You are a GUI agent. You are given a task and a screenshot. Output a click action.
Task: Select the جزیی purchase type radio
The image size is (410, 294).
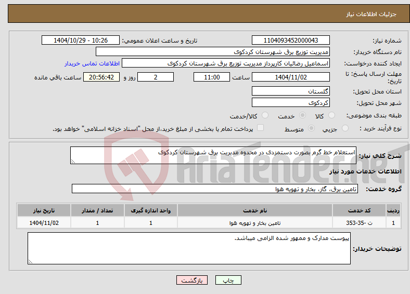(345, 128)
